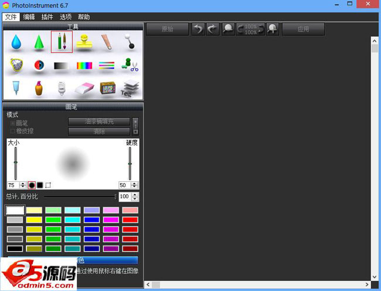Click canvas vertical scrollbar down arrow
The image size is (381, 291).
tap(375, 277)
